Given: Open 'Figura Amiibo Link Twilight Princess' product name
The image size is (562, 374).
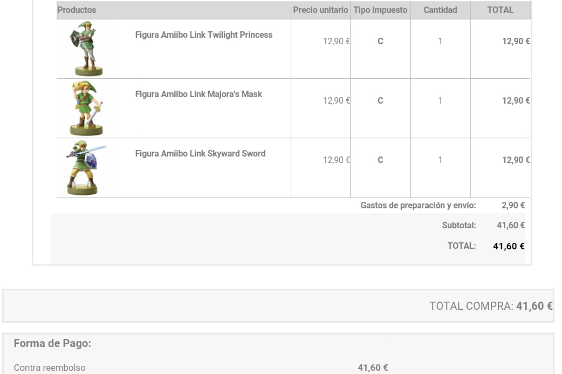Looking at the screenshot, I should [203, 35].
